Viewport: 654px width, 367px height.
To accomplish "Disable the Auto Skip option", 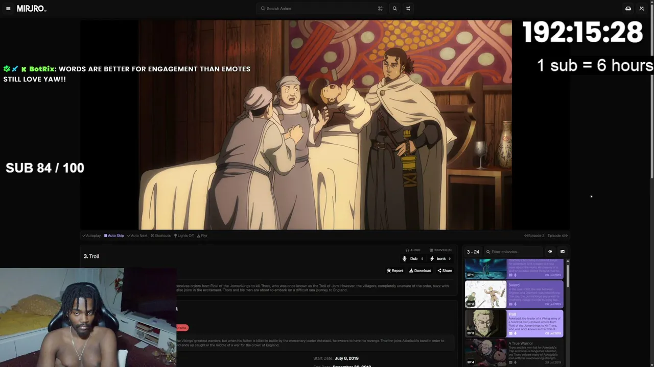I will coord(114,235).
